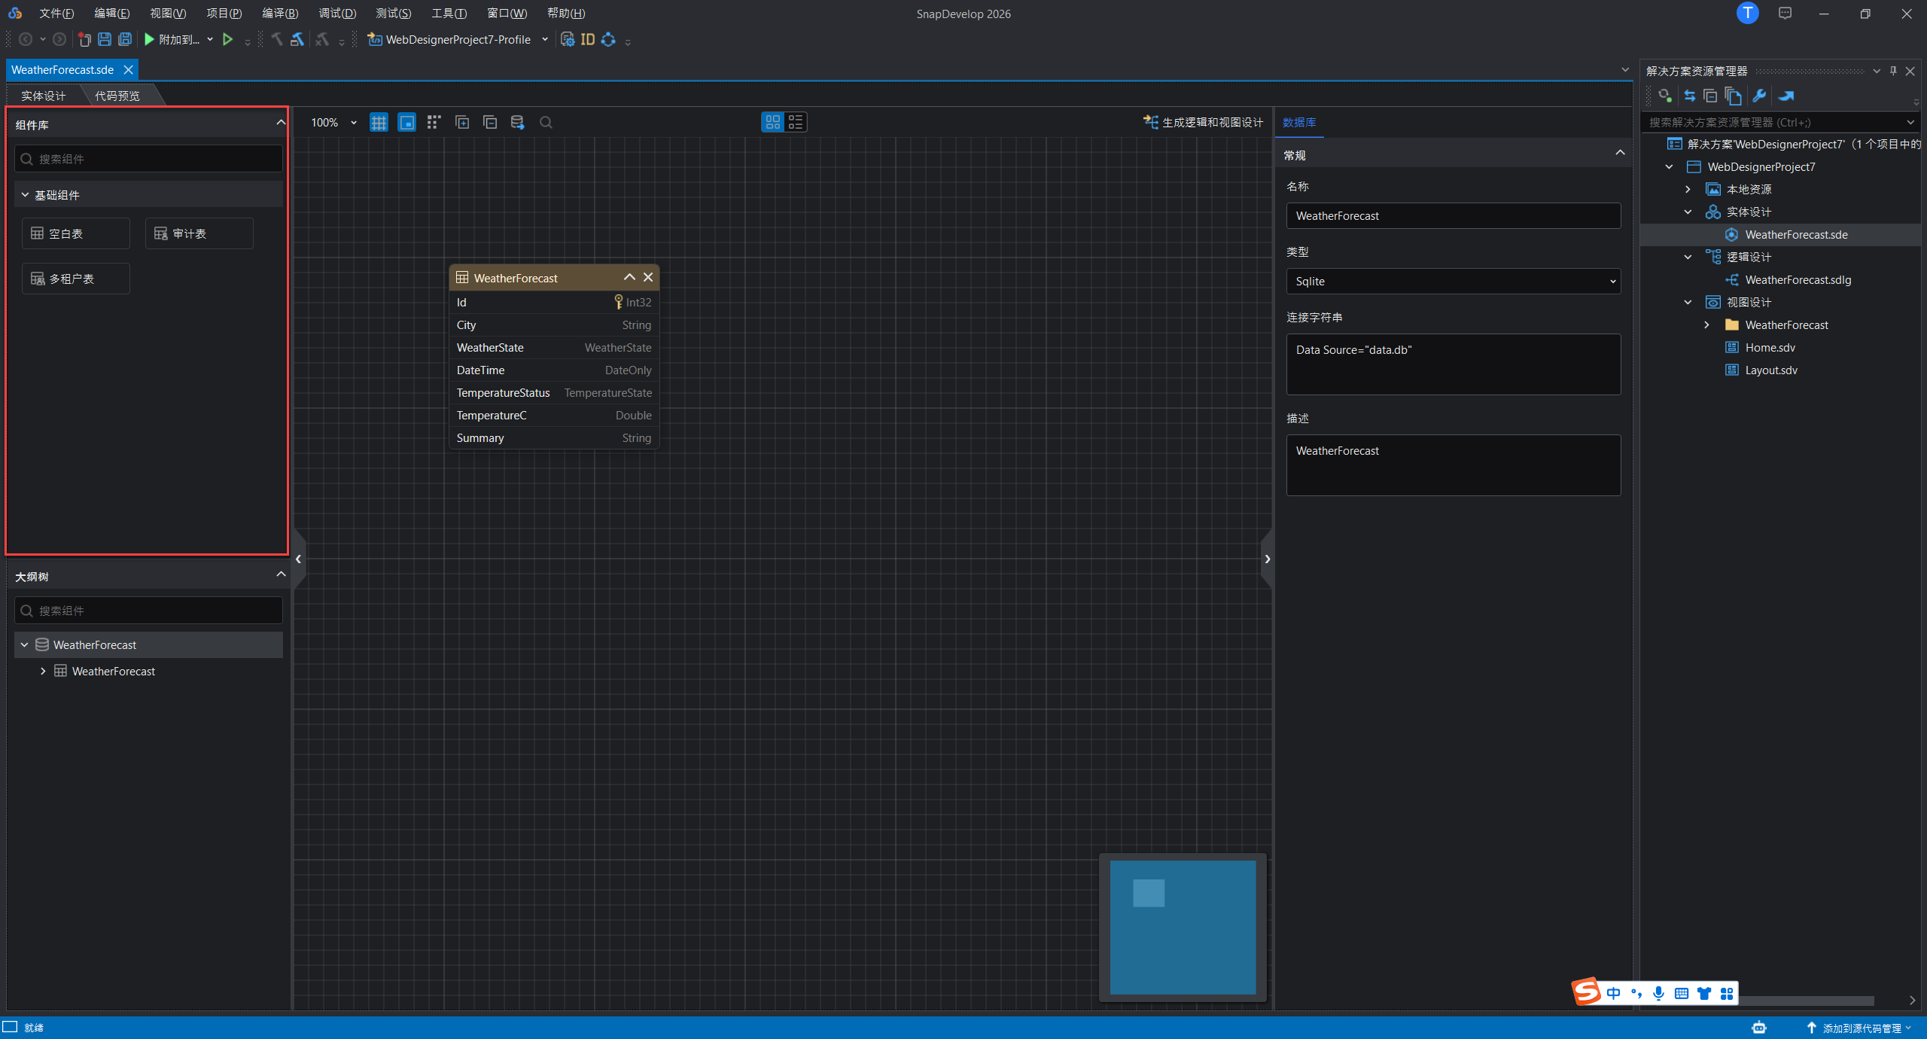Screen dimensions: 1927x1039
Task: Switch to the 代码预览 tab
Action: [117, 96]
